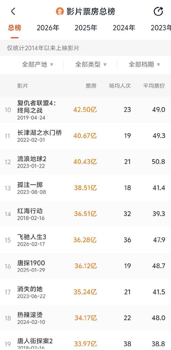Tap the 票房 column header
Image resolution: width=171 pixels, height=350 pixels.
point(91,86)
